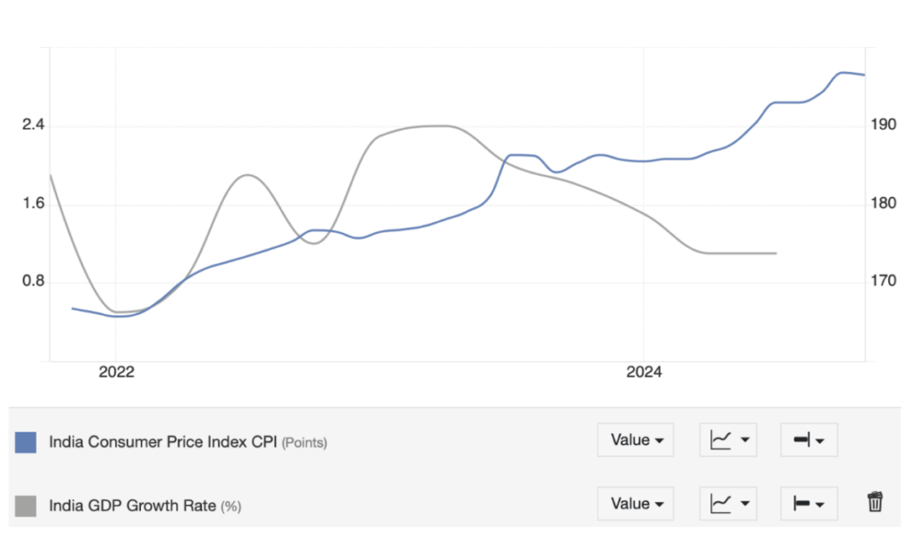
Task: Click the blue CPI line's final peak
Action: pyautogui.click(x=843, y=73)
